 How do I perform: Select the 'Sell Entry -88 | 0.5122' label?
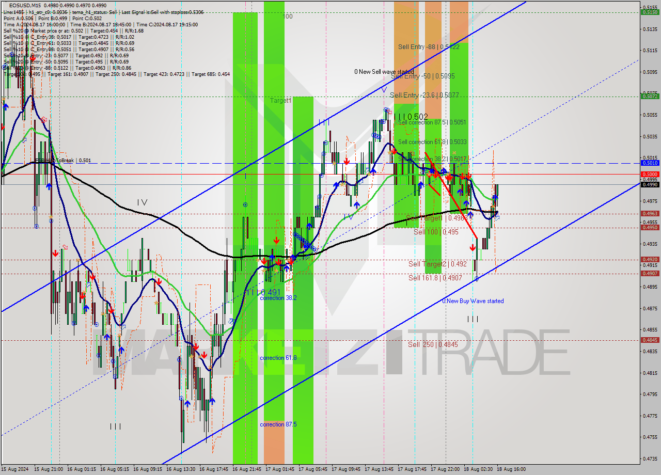429,46
